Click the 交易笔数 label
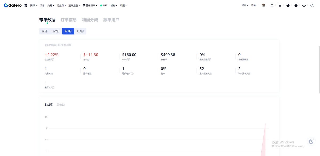The image size is (320, 156). click(x=49, y=73)
